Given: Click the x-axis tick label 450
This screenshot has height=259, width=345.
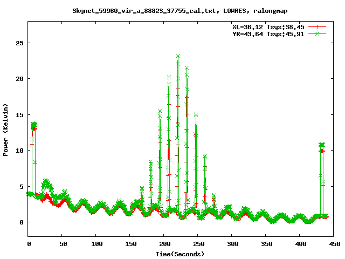Looking at the screenshot, I should [334, 244].
